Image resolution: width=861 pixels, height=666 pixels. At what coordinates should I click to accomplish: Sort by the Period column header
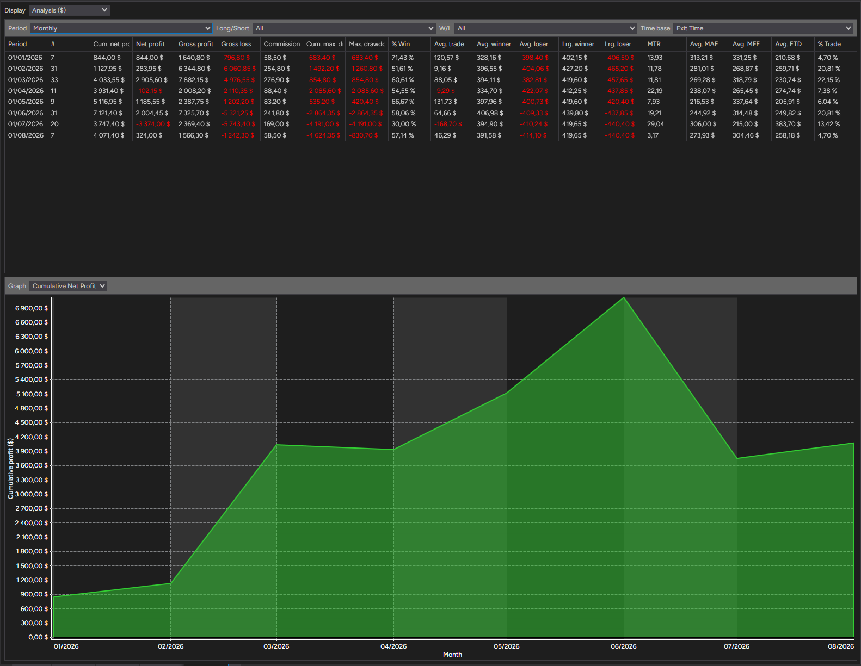(26, 44)
